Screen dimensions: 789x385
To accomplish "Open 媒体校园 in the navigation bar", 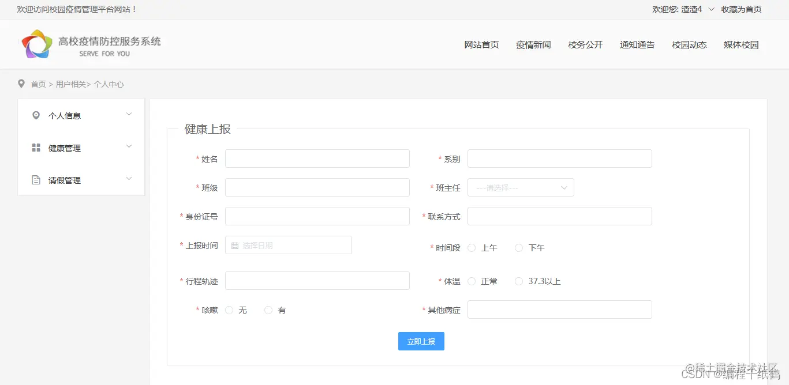I will pyautogui.click(x=741, y=44).
